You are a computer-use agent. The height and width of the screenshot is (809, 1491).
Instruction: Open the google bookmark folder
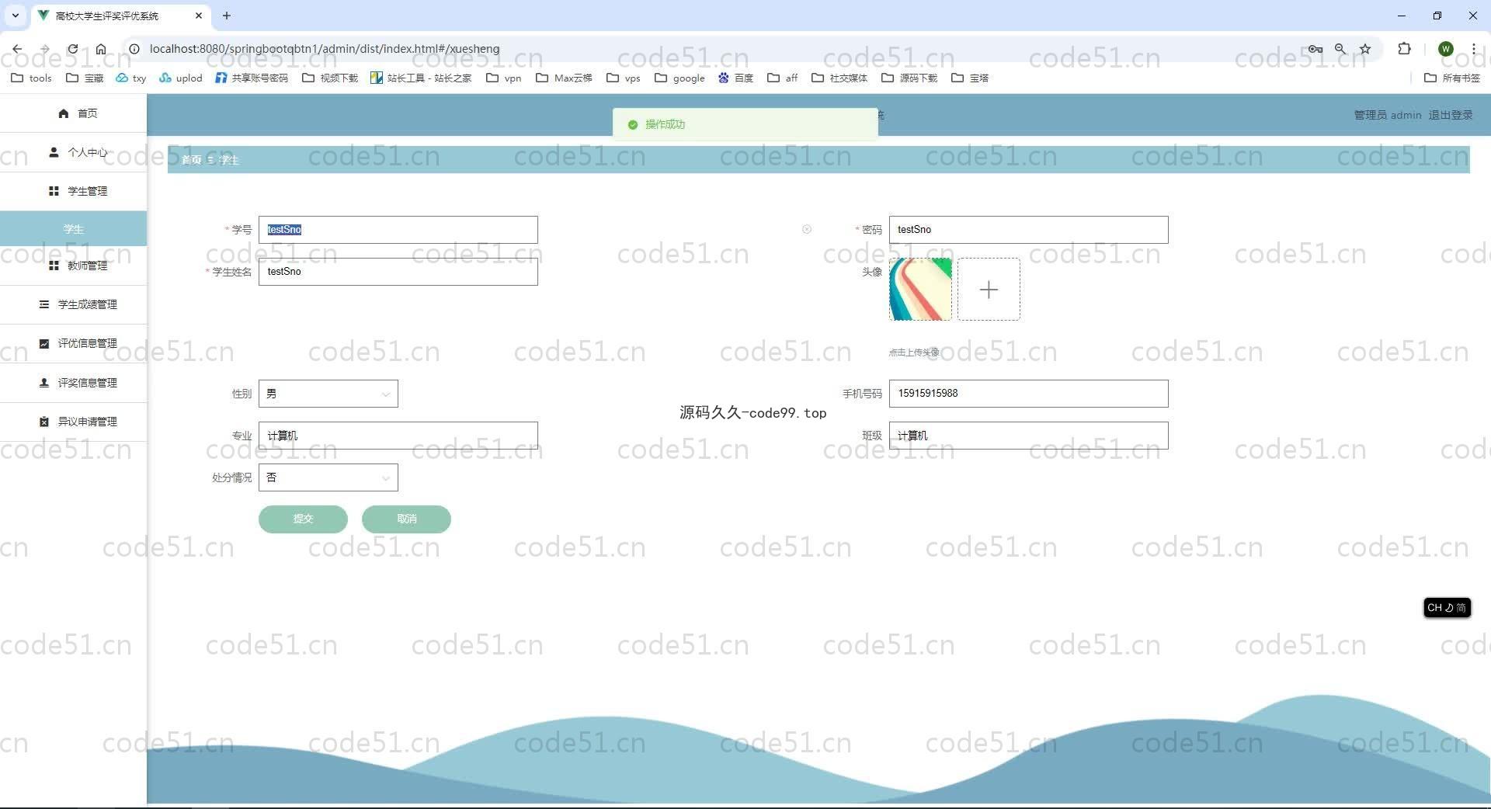point(680,78)
